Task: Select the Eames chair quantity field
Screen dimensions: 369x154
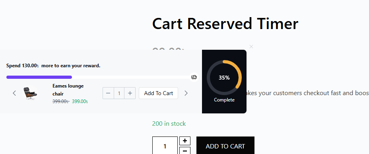Action: pyautogui.click(x=119, y=93)
